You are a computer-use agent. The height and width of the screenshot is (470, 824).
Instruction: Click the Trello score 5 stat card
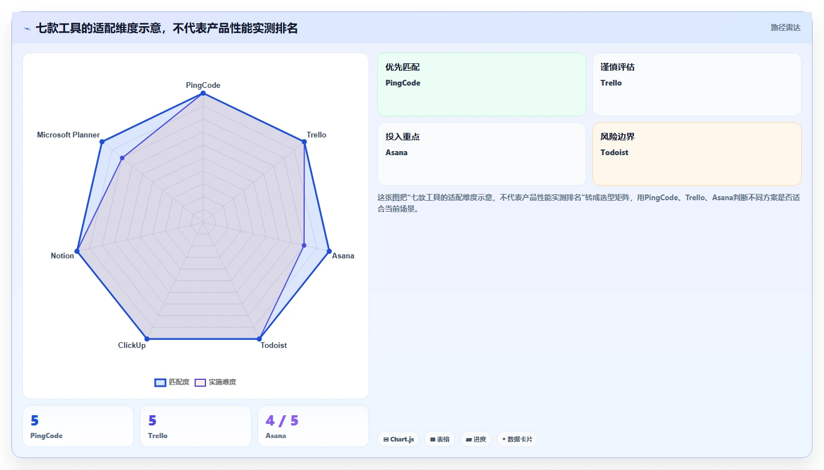[196, 426]
